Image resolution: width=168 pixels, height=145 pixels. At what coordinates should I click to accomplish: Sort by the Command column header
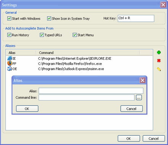(x=88, y=53)
